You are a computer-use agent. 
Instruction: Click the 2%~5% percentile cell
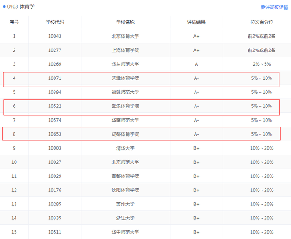(262, 64)
